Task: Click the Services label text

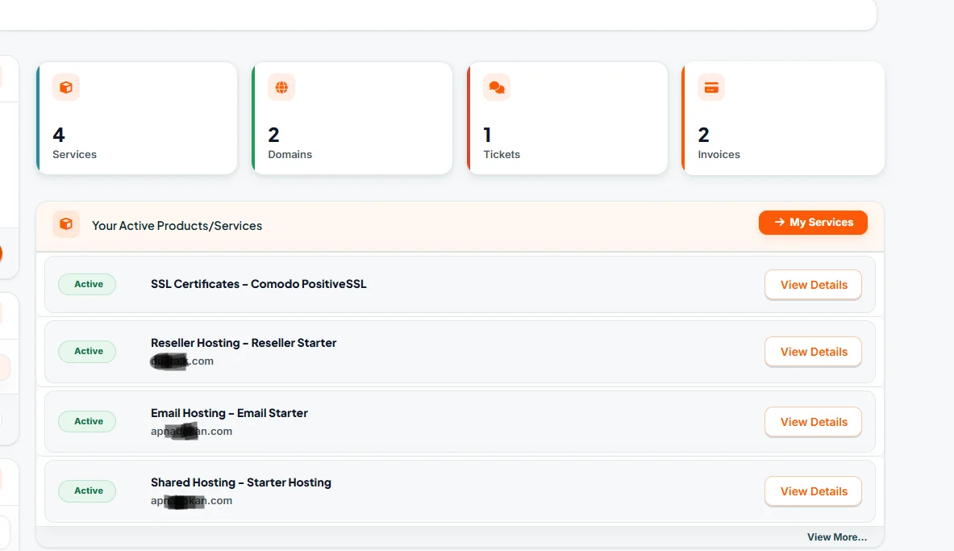Action: coord(74,155)
